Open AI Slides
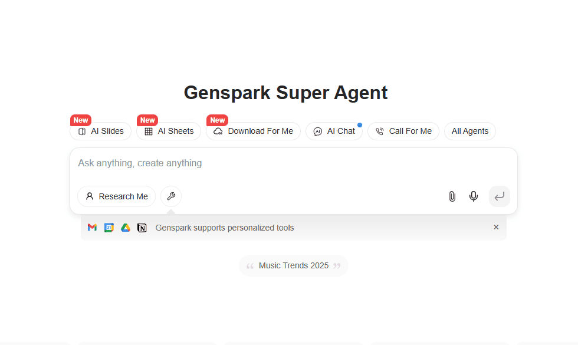 click(100, 131)
